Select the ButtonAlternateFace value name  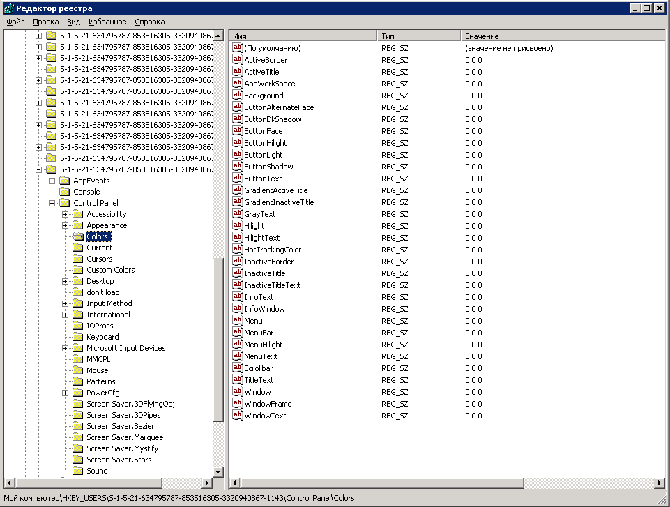(279, 107)
